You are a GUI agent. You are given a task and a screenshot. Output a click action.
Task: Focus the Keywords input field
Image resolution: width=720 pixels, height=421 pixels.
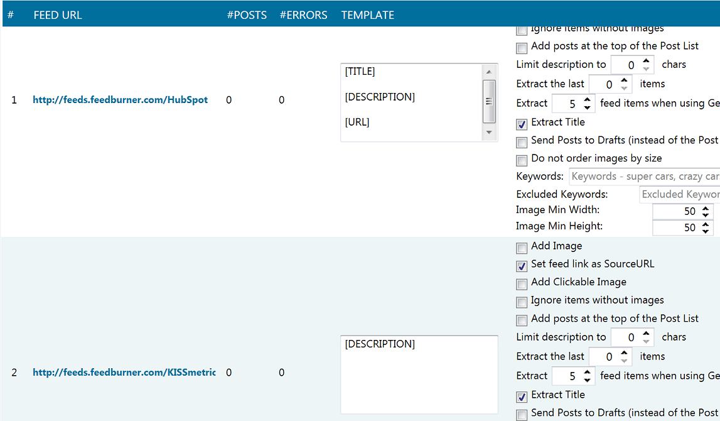tap(644, 177)
